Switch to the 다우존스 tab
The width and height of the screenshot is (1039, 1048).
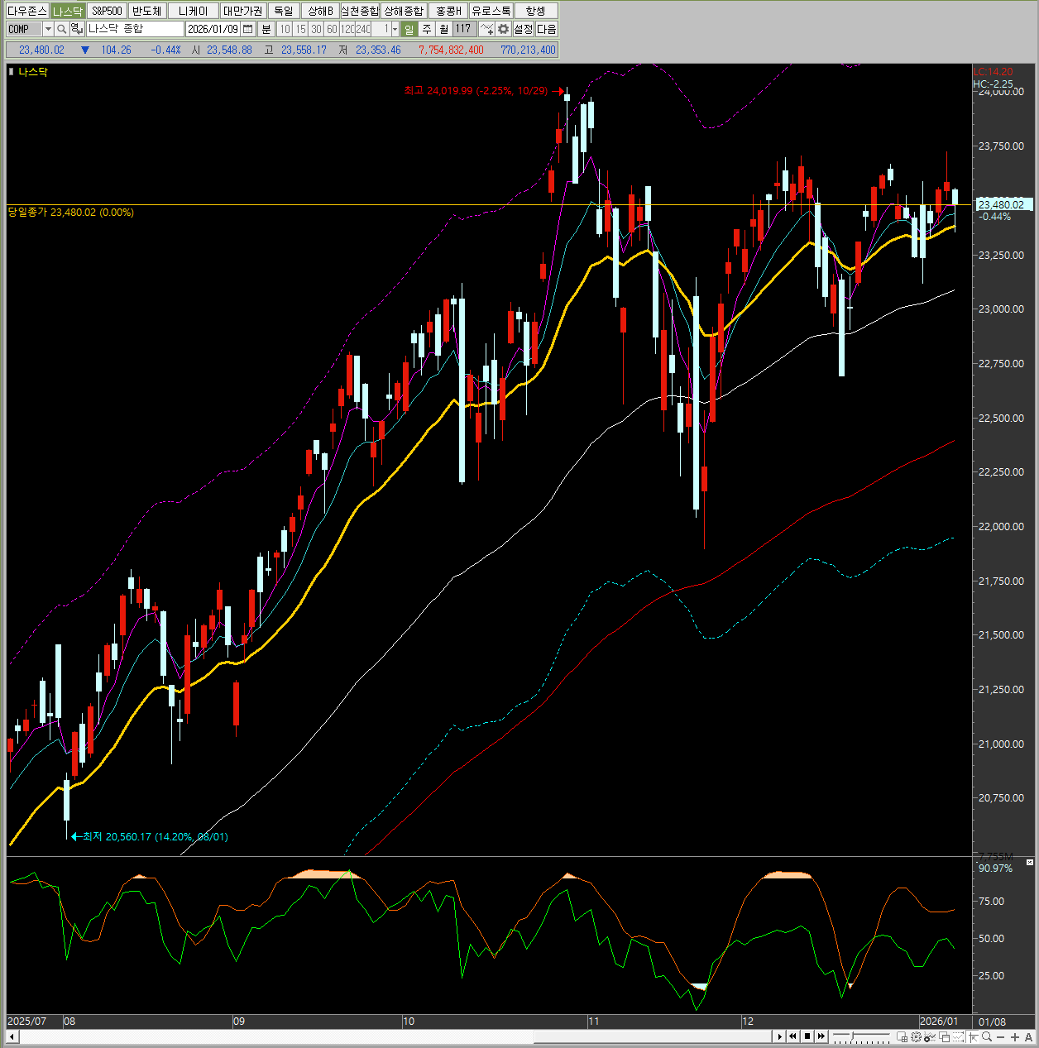tap(26, 11)
